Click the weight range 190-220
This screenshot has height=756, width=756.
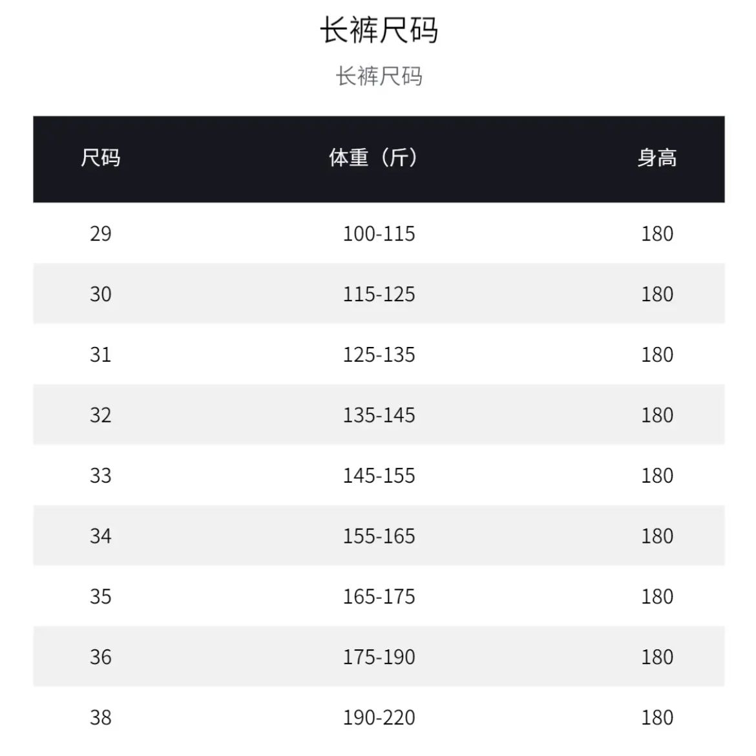(x=379, y=718)
